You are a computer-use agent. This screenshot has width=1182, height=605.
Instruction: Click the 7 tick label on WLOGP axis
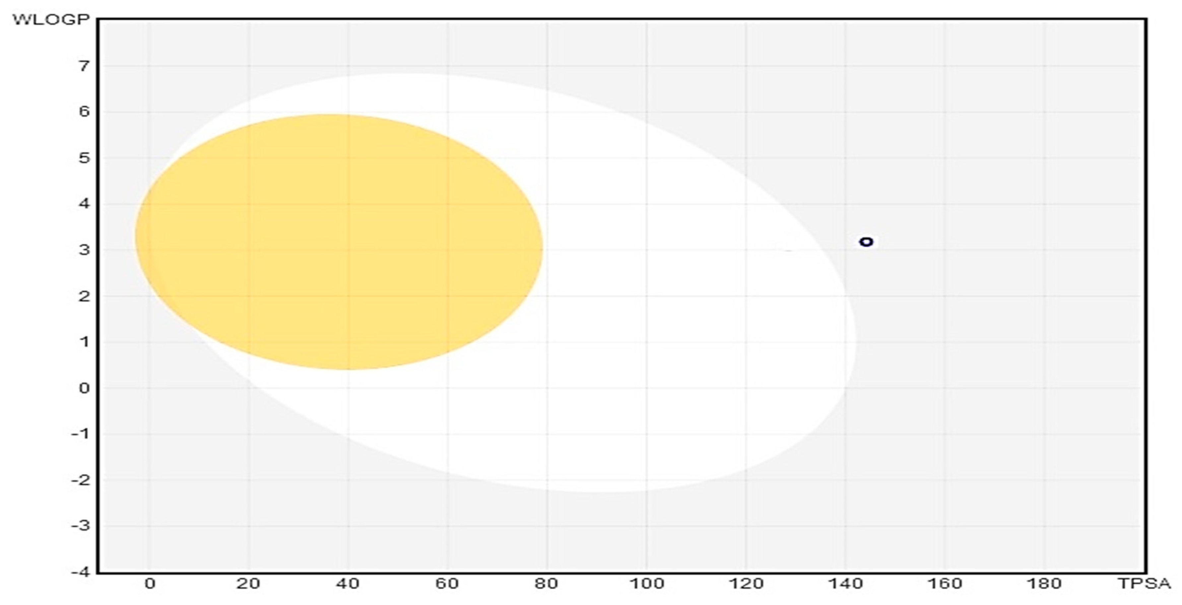pos(84,66)
